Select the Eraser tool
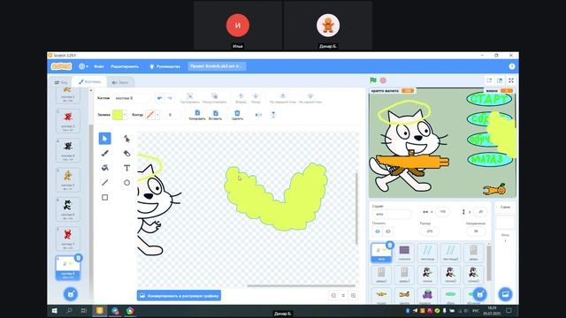This screenshot has height=318, width=566. [126, 153]
